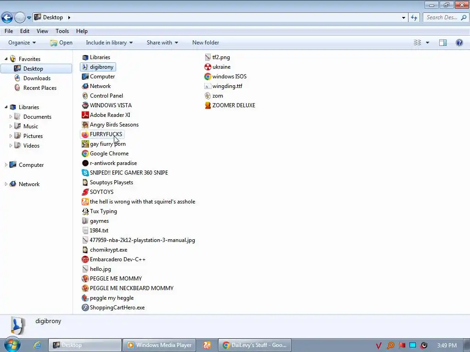Click the Search Desktop input field
The width and height of the screenshot is (470, 352).
click(446, 17)
